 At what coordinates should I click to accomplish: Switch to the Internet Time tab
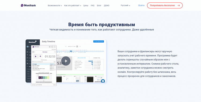click(97, 58)
